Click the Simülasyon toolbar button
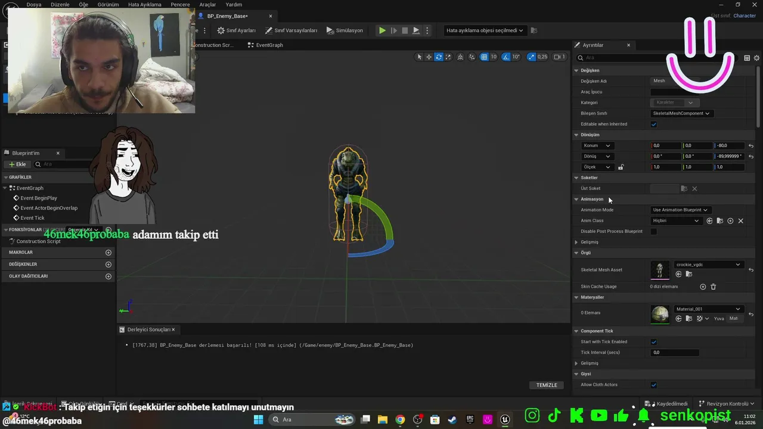The height and width of the screenshot is (429, 763). pyautogui.click(x=345, y=30)
